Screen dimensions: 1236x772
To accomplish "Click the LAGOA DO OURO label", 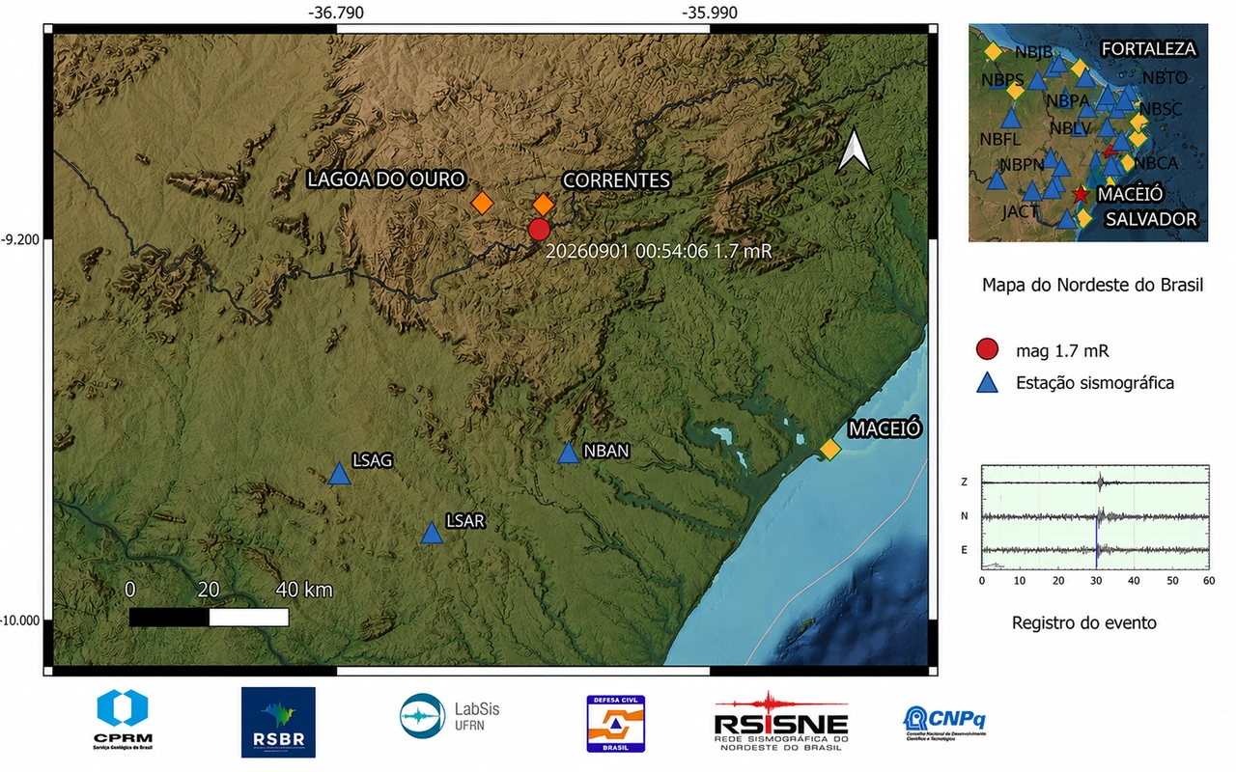I will point(386,179).
